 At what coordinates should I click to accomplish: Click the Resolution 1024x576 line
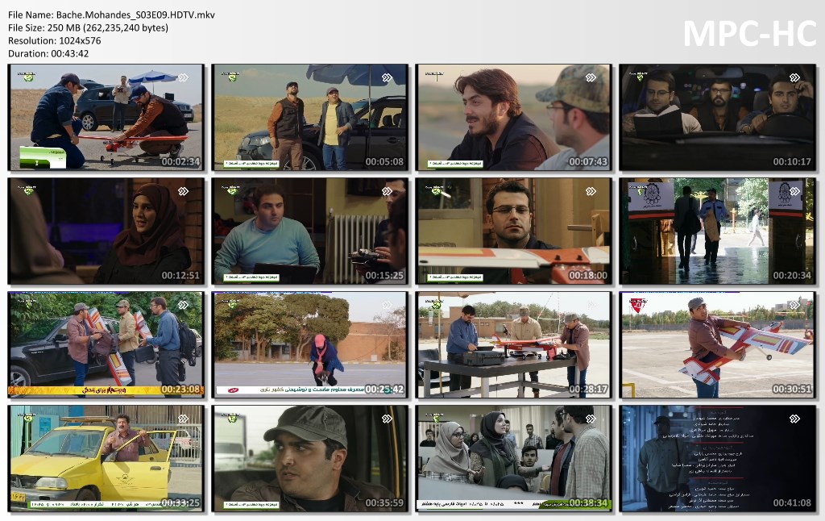(x=55, y=40)
